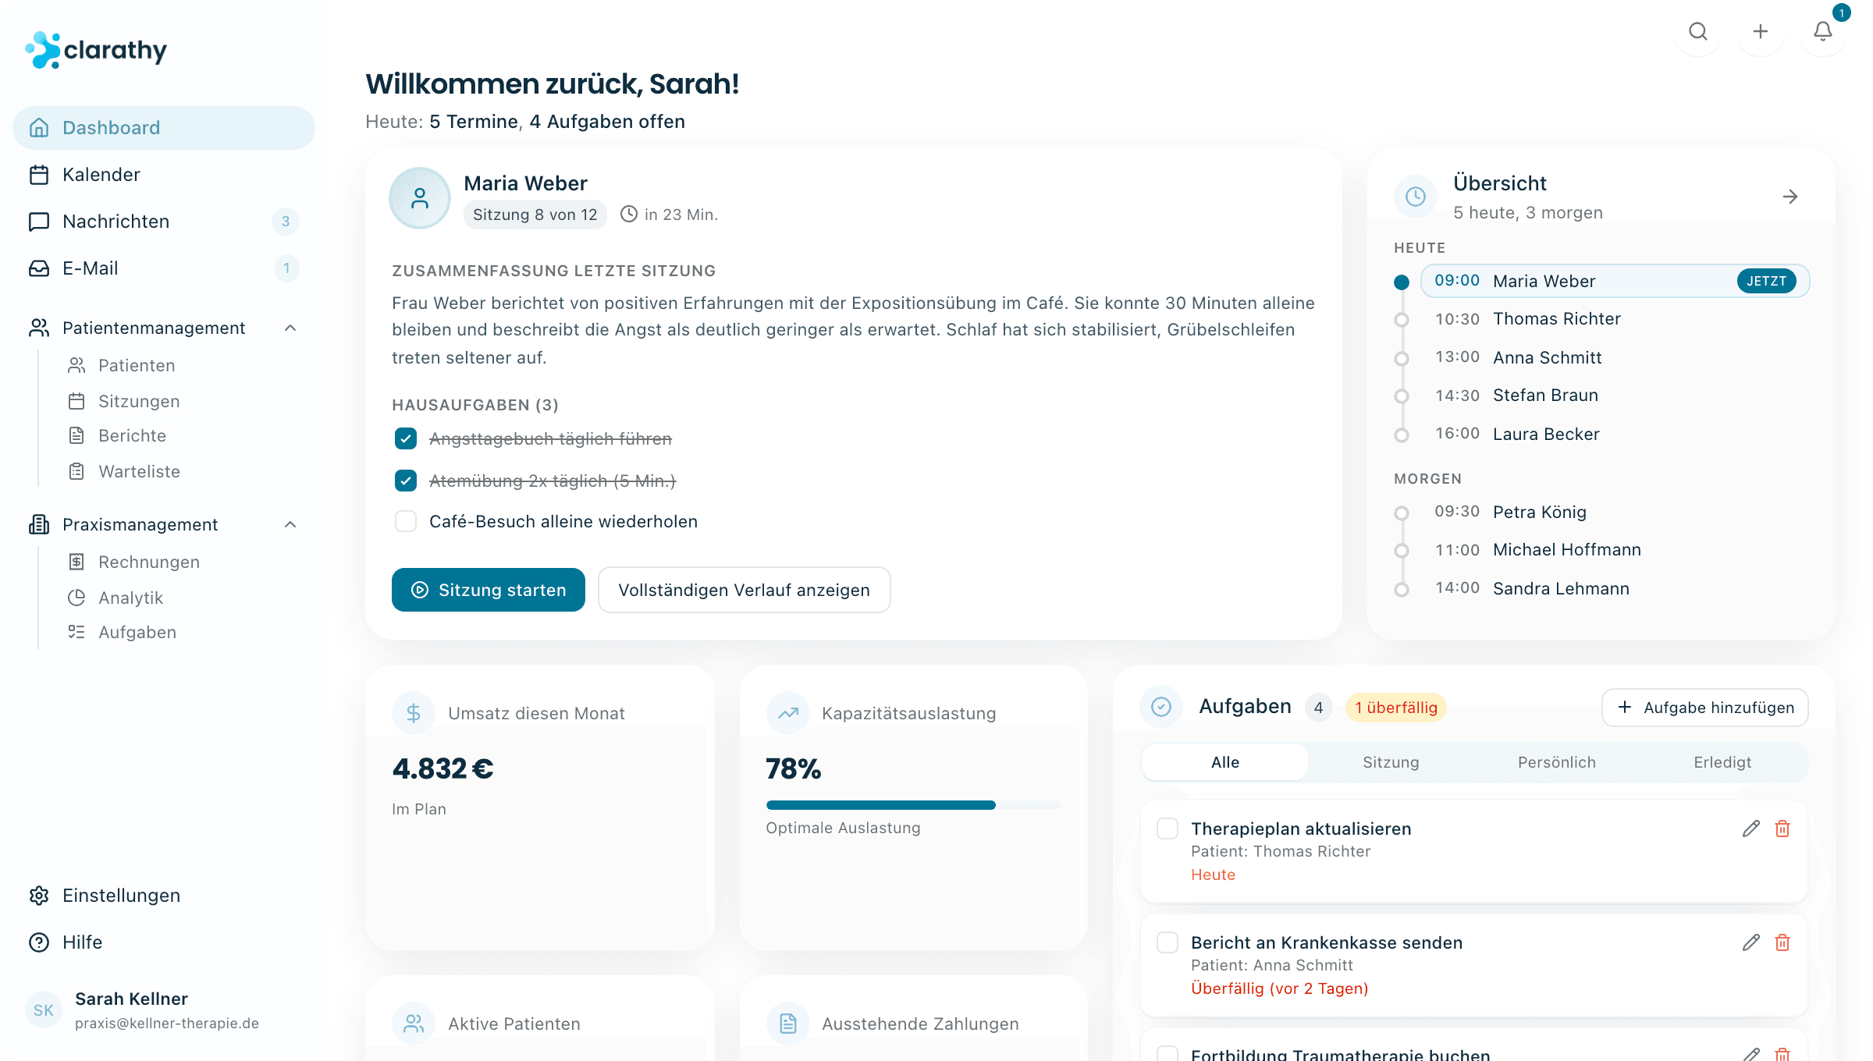The height and width of the screenshot is (1061, 1873).
Task: Select the 13:00 Anna Schmitt appointment
Action: click(x=1615, y=357)
